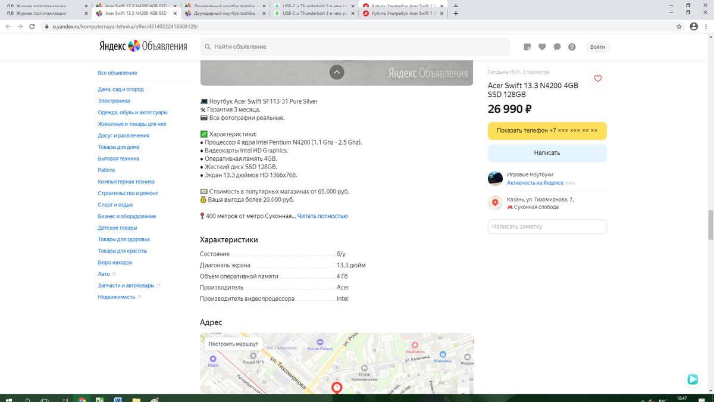This screenshot has height=402, width=714.
Task: Select 'Казань, ул. Тихомирнова, 7' address text
Action: [540, 200]
